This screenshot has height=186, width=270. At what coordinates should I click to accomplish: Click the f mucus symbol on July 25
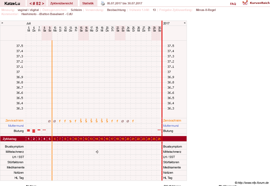[x=133, y=121]
